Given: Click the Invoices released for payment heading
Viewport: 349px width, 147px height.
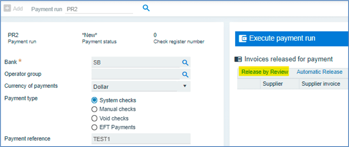Looking at the screenshot, I should click(289, 59).
